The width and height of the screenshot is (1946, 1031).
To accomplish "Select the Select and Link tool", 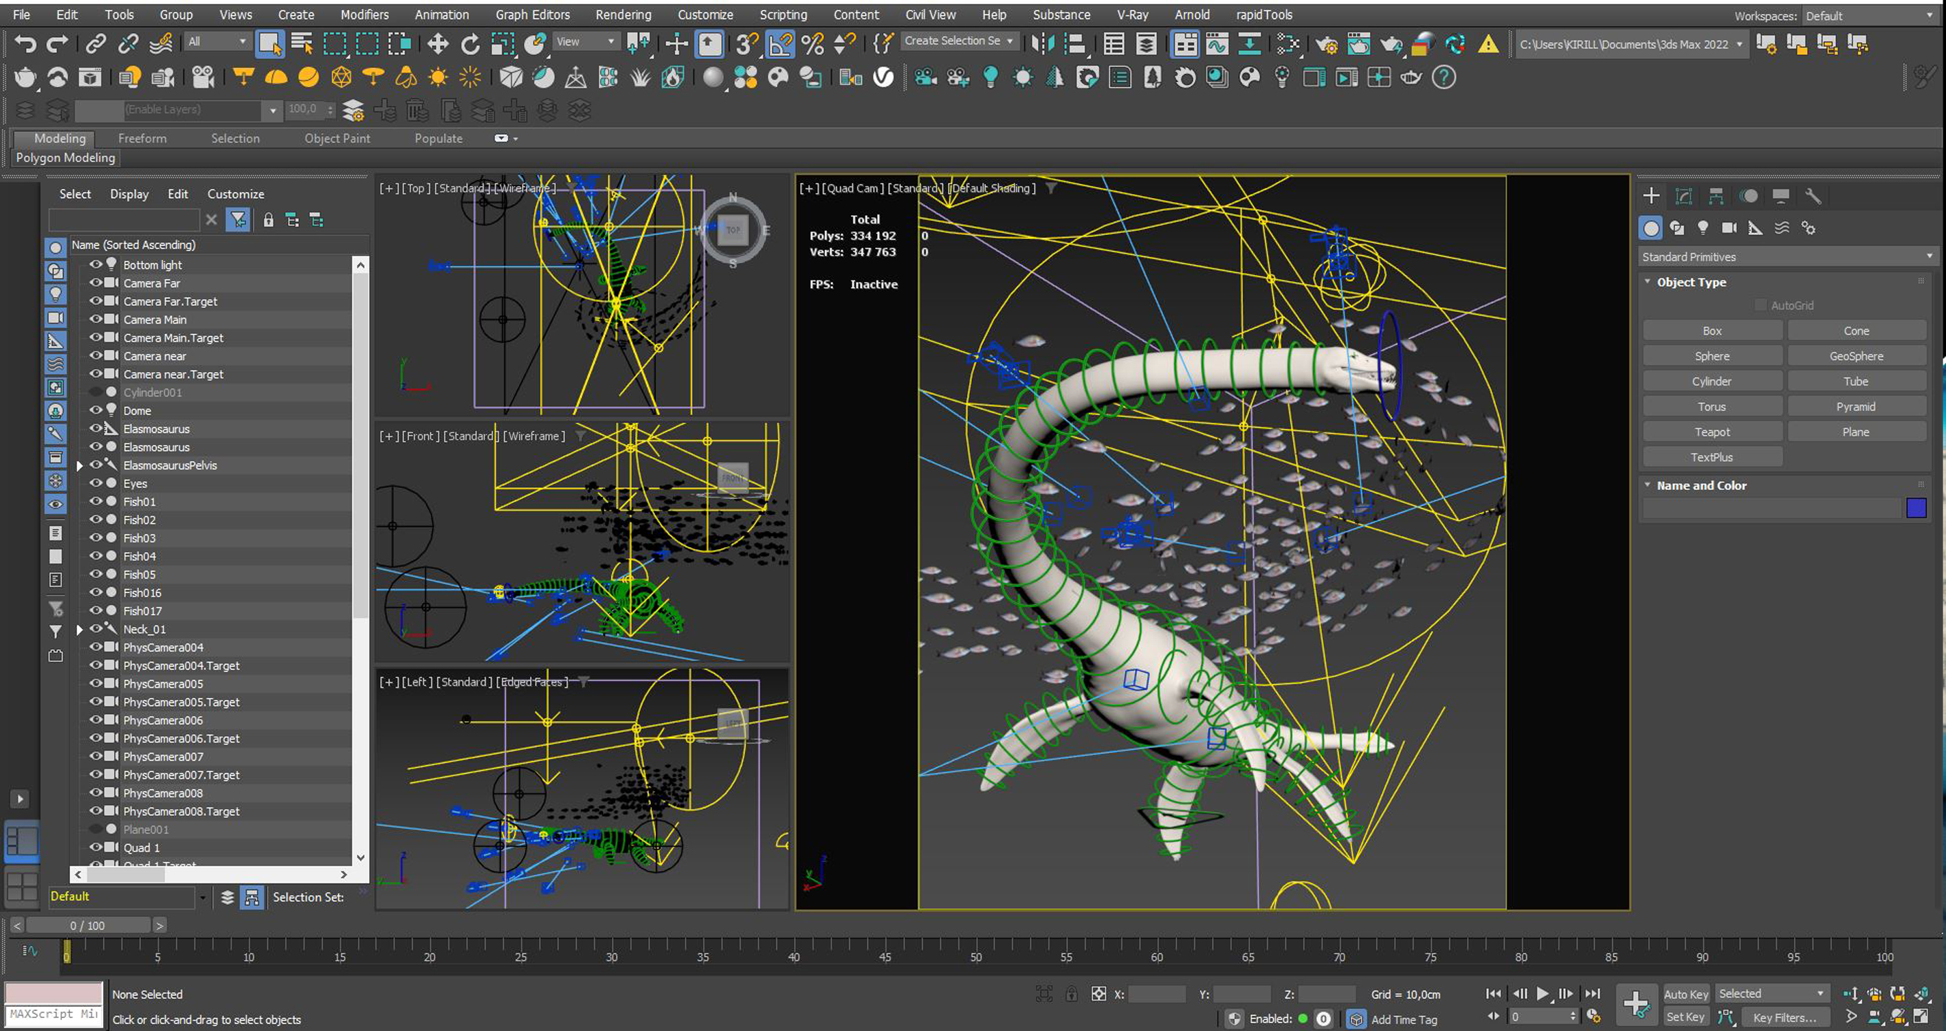I will point(95,44).
